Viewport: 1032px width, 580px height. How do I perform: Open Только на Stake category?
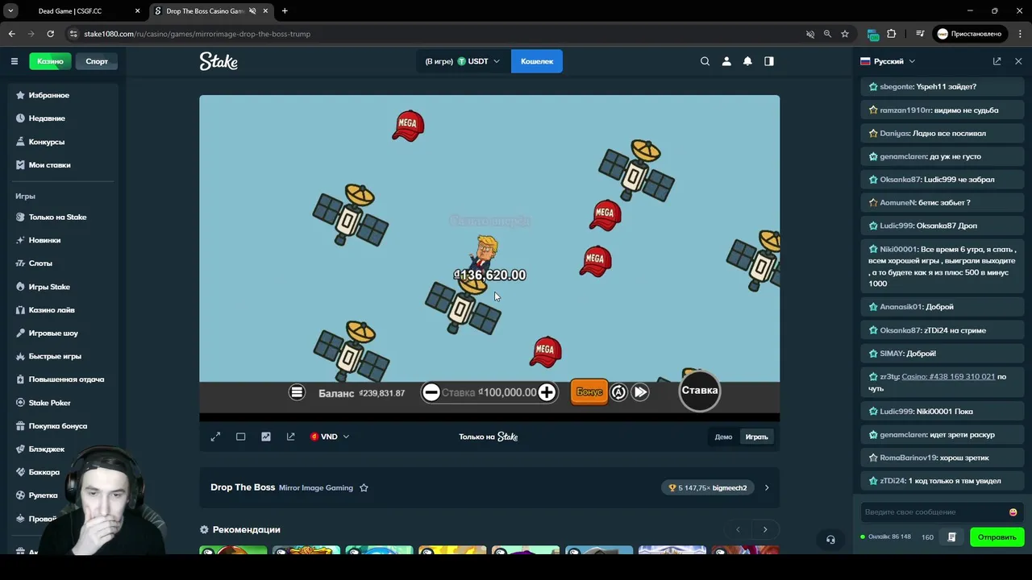[x=63, y=217]
